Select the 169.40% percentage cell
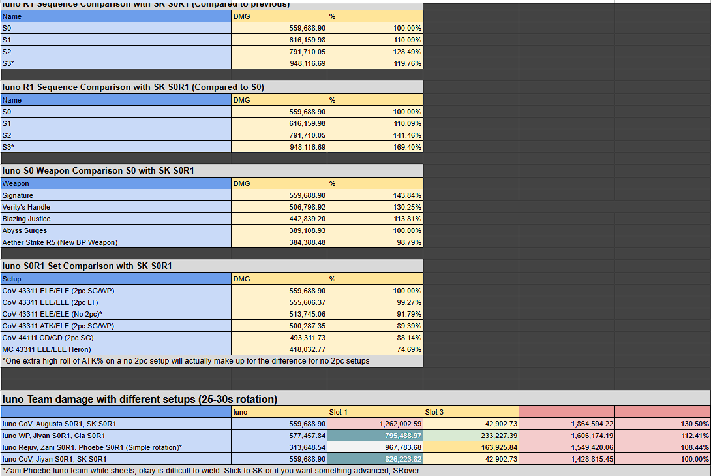Viewport: 711px width, 476px height. (x=375, y=147)
